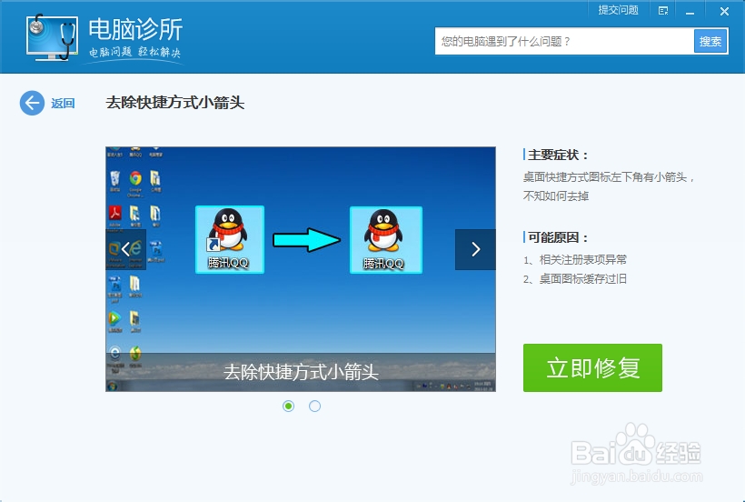Show next slide with right chevron

(x=475, y=249)
